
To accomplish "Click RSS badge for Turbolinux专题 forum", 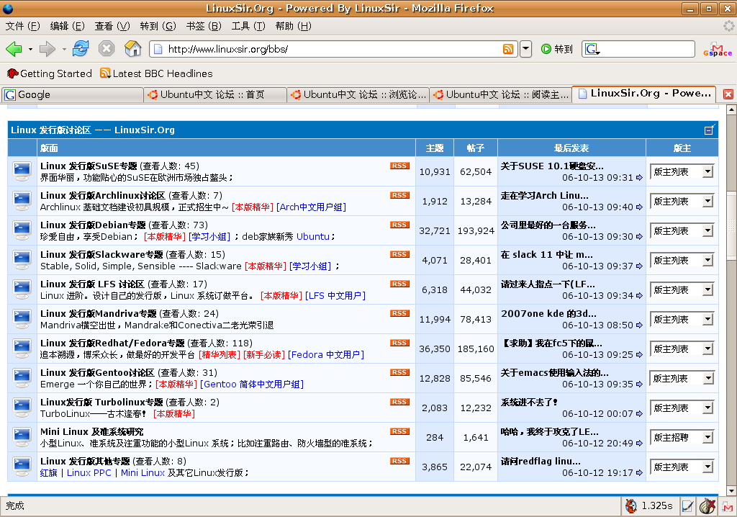I will pos(399,402).
